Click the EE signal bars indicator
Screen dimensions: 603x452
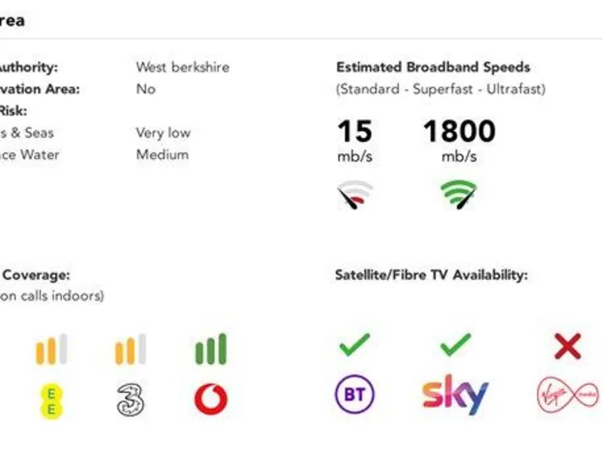pyautogui.click(x=51, y=350)
